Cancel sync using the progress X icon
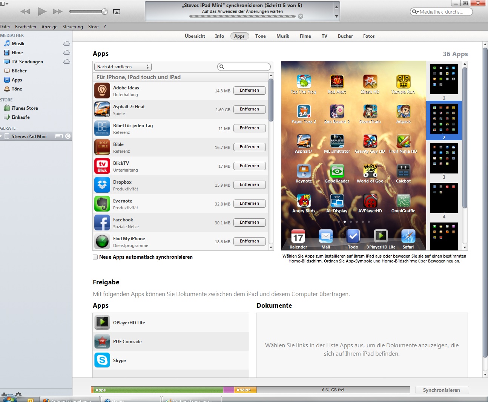The image size is (488, 402). 301,16
